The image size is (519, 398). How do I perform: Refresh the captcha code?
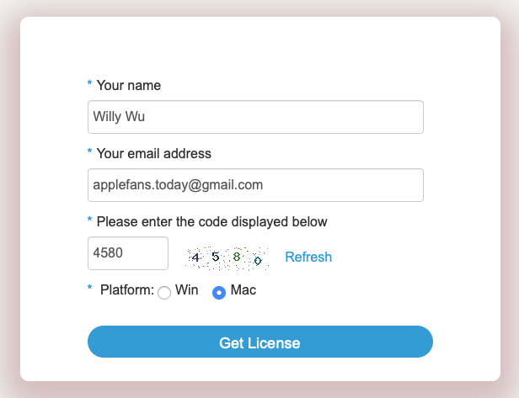[308, 257]
